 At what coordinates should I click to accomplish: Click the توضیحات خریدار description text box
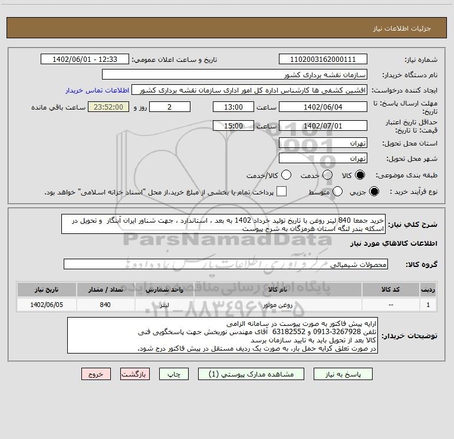(222, 335)
